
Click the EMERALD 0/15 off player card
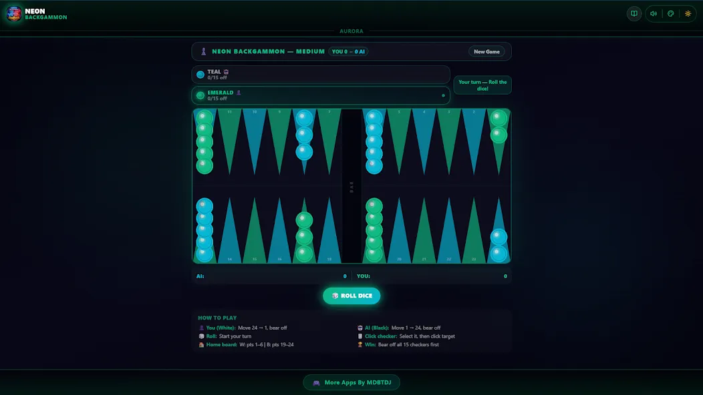321,95
